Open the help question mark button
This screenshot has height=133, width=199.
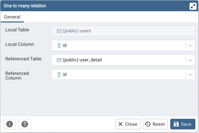pos(25,124)
